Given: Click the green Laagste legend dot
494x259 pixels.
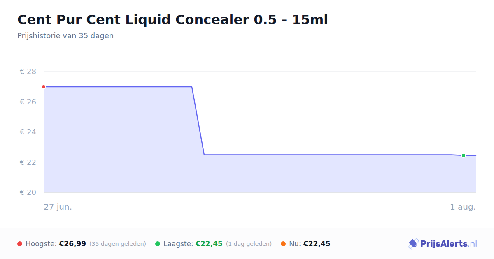Looking at the screenshot, I should click(158, 244).
